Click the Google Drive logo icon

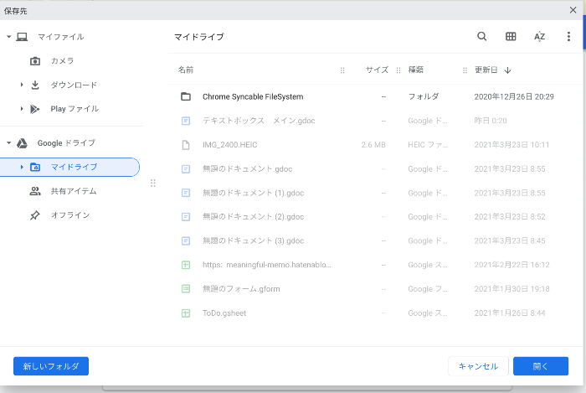(x=22, y=142)
